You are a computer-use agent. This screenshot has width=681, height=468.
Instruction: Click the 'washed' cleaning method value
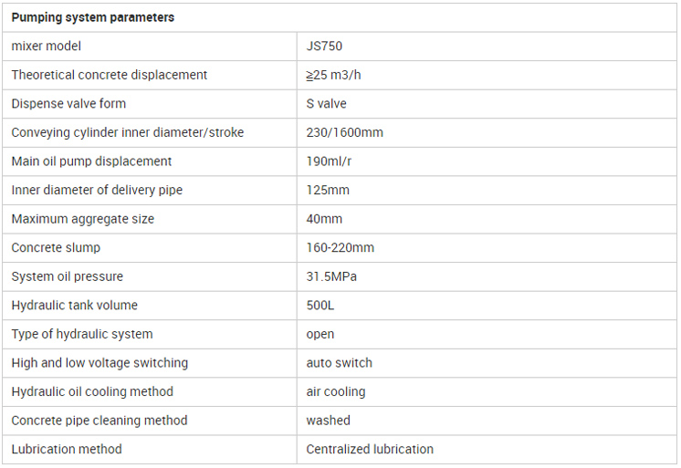(x=329, y=421)
